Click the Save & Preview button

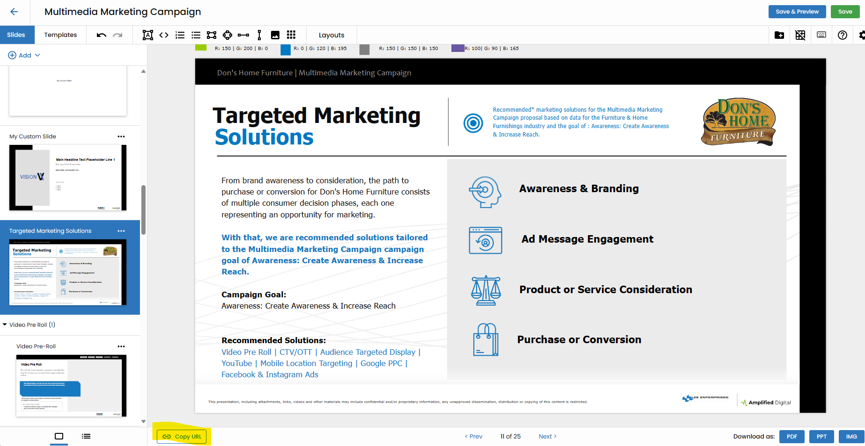coord(797,12)
